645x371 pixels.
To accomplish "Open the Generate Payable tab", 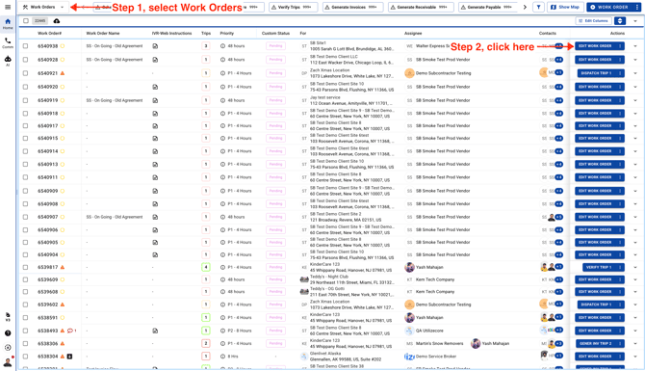I will click(x=488, y=7).
